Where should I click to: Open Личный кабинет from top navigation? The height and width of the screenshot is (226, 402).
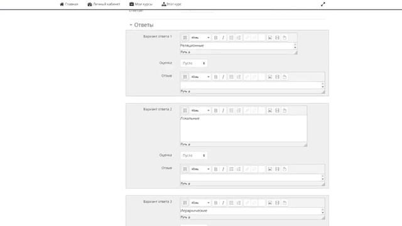click(104, 4)
